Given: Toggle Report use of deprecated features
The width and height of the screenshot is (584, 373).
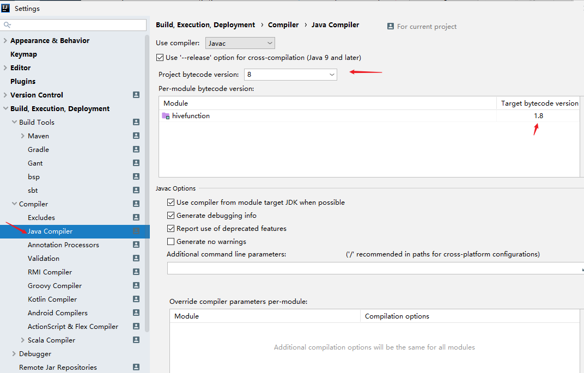Looking at the screenshot, I should point(171,229).
